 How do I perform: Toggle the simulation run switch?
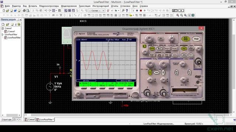(175, 11)
